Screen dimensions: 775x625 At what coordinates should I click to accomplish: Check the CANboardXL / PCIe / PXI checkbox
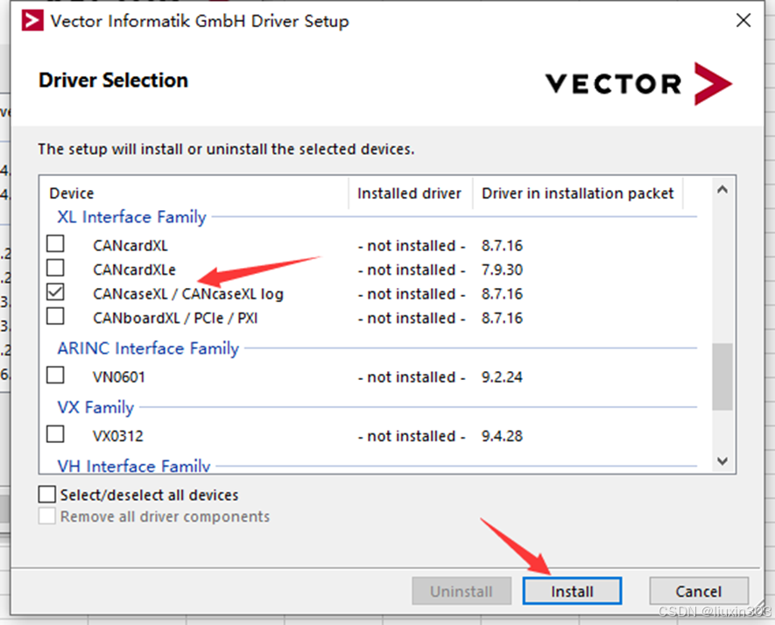(x=55, y=317)
